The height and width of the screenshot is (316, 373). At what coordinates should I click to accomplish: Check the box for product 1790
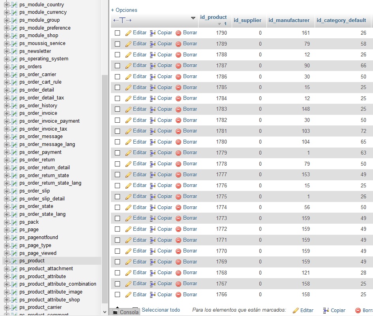(118, 33)
